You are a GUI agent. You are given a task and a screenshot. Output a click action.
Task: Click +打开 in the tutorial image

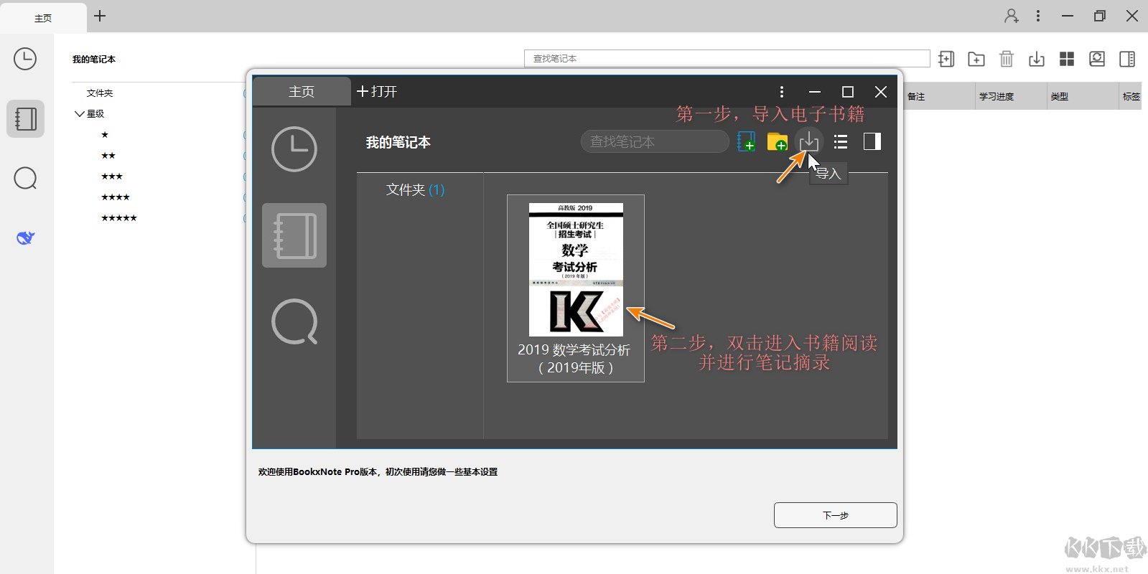tap(377, 91)
